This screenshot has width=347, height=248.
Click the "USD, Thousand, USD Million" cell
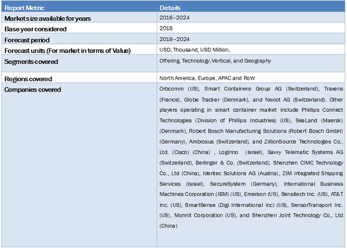coord(194,50)
